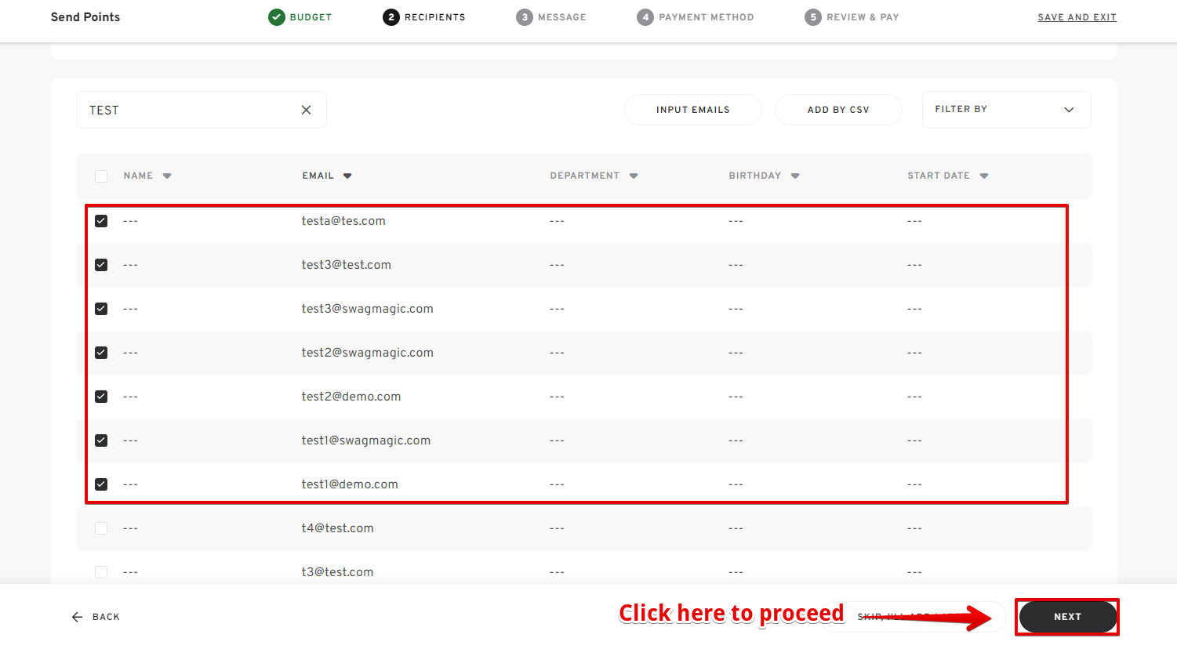Click the email test1@demo.com
Screen dimensions: 1177x649
(350, 484)
